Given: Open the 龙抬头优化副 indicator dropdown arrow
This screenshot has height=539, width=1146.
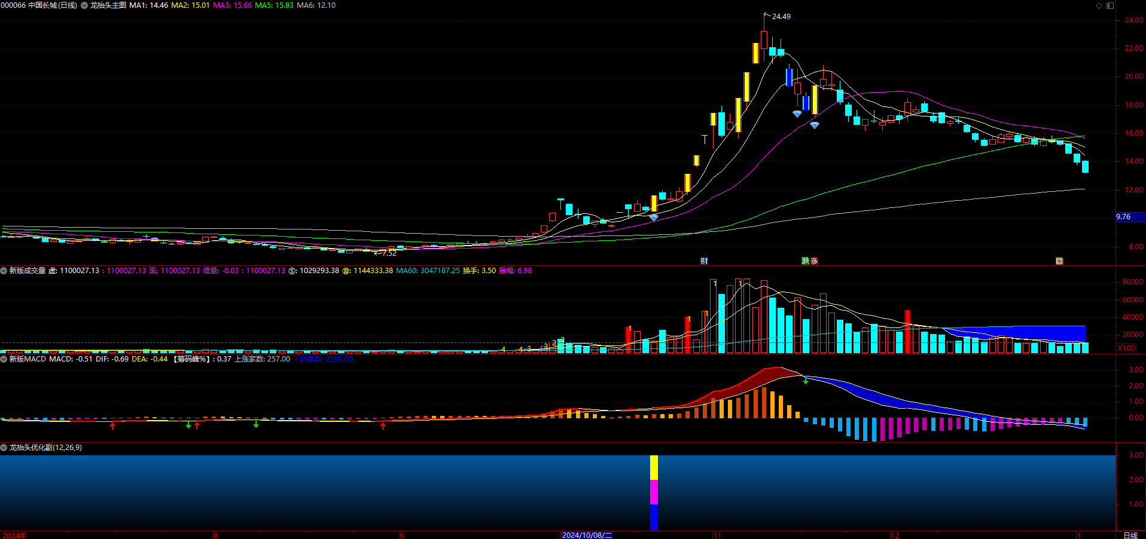Looking at the screenshot, I should point(4,448).
